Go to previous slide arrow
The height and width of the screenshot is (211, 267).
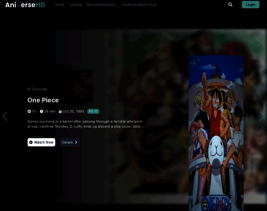click(5, 116)
